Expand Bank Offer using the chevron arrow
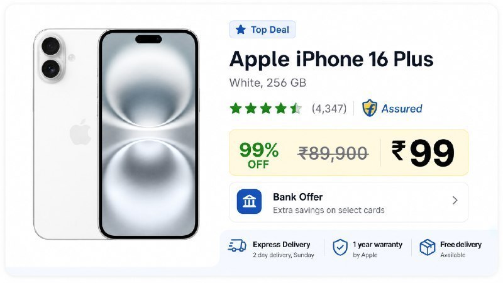This screenshot has width=503, height=283. pos(455,201)
